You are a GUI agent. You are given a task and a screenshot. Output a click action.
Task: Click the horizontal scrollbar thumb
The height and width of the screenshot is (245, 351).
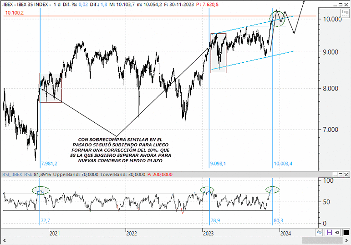click(323, 240)
